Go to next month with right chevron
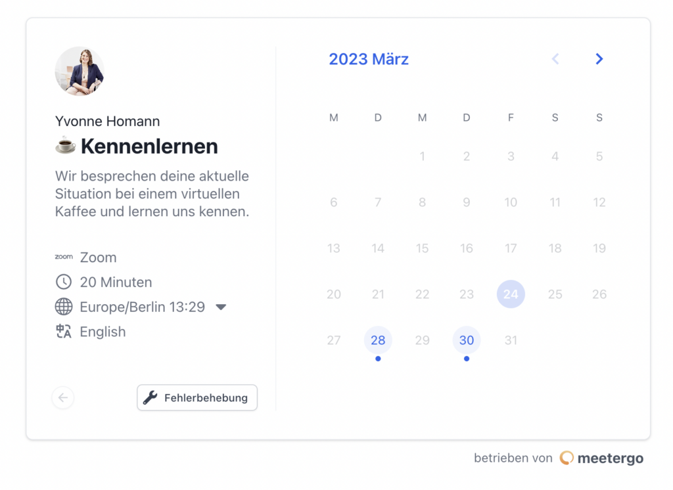Viewport: 673px width, 490px height. tap(599, 59)
